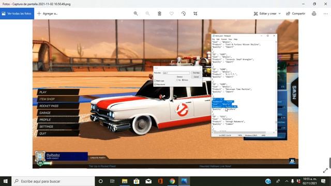331x186 pixels.
Task: Show hidden tray icons chevron
Action: 287,181
